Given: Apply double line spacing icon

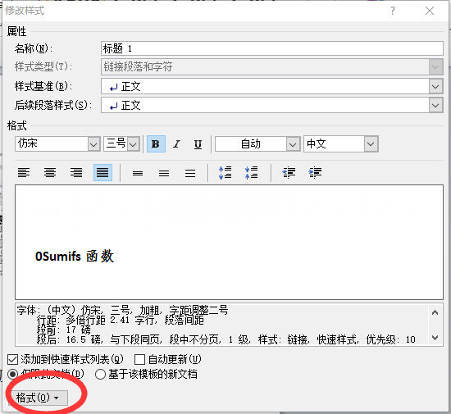Looking at the screenshot, I should [x=190, y=173].
